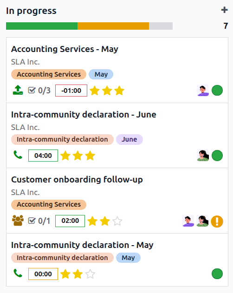Image resolution: width=233 pixels, height=293 pixels.
Task: Toggle green status circle on Accounting Services - May
Action: click(217, 91)
